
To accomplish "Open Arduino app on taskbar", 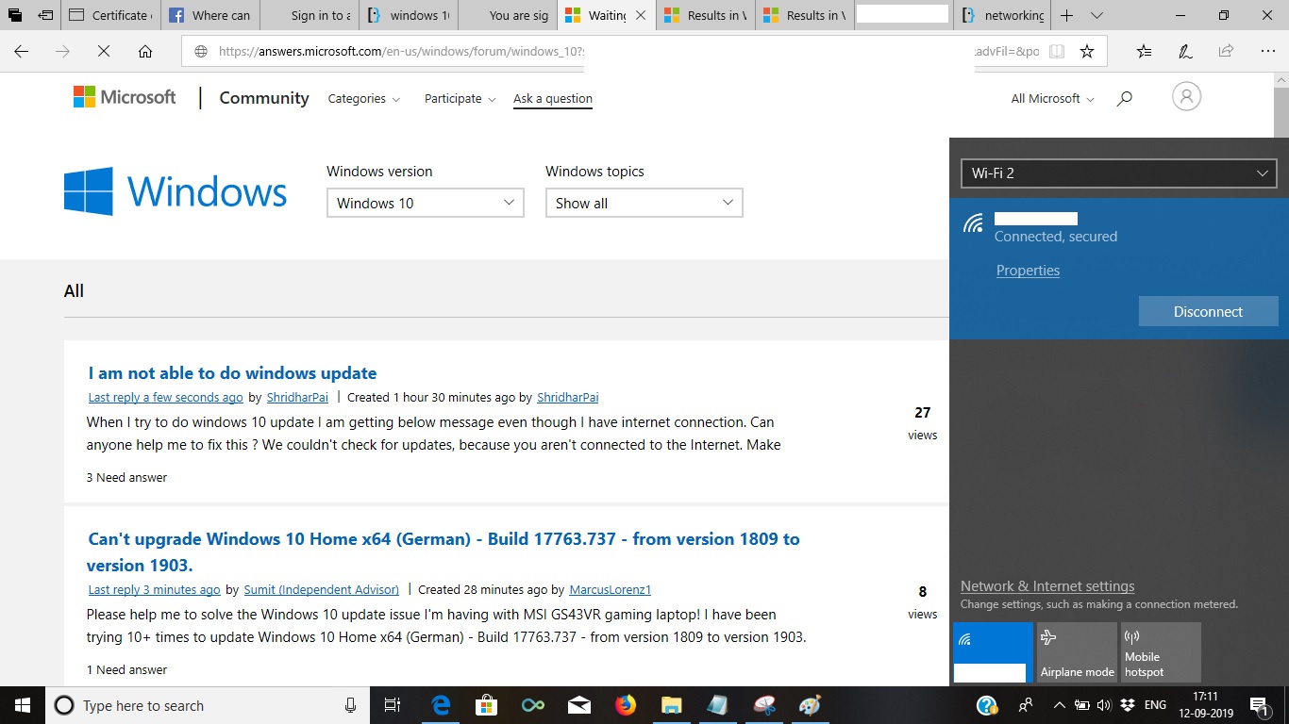I will click(x=533, y=705).
